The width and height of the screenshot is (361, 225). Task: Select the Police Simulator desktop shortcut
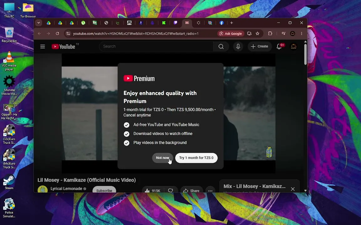point(9,208)
